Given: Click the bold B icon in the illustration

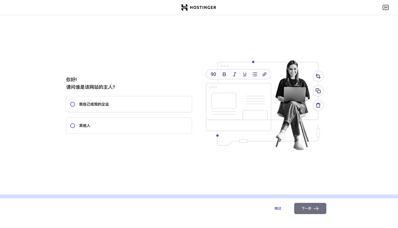Looking at the screenshot, I should [x=224, y=74].
